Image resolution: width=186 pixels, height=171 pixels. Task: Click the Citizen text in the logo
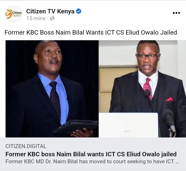(17, 13)
